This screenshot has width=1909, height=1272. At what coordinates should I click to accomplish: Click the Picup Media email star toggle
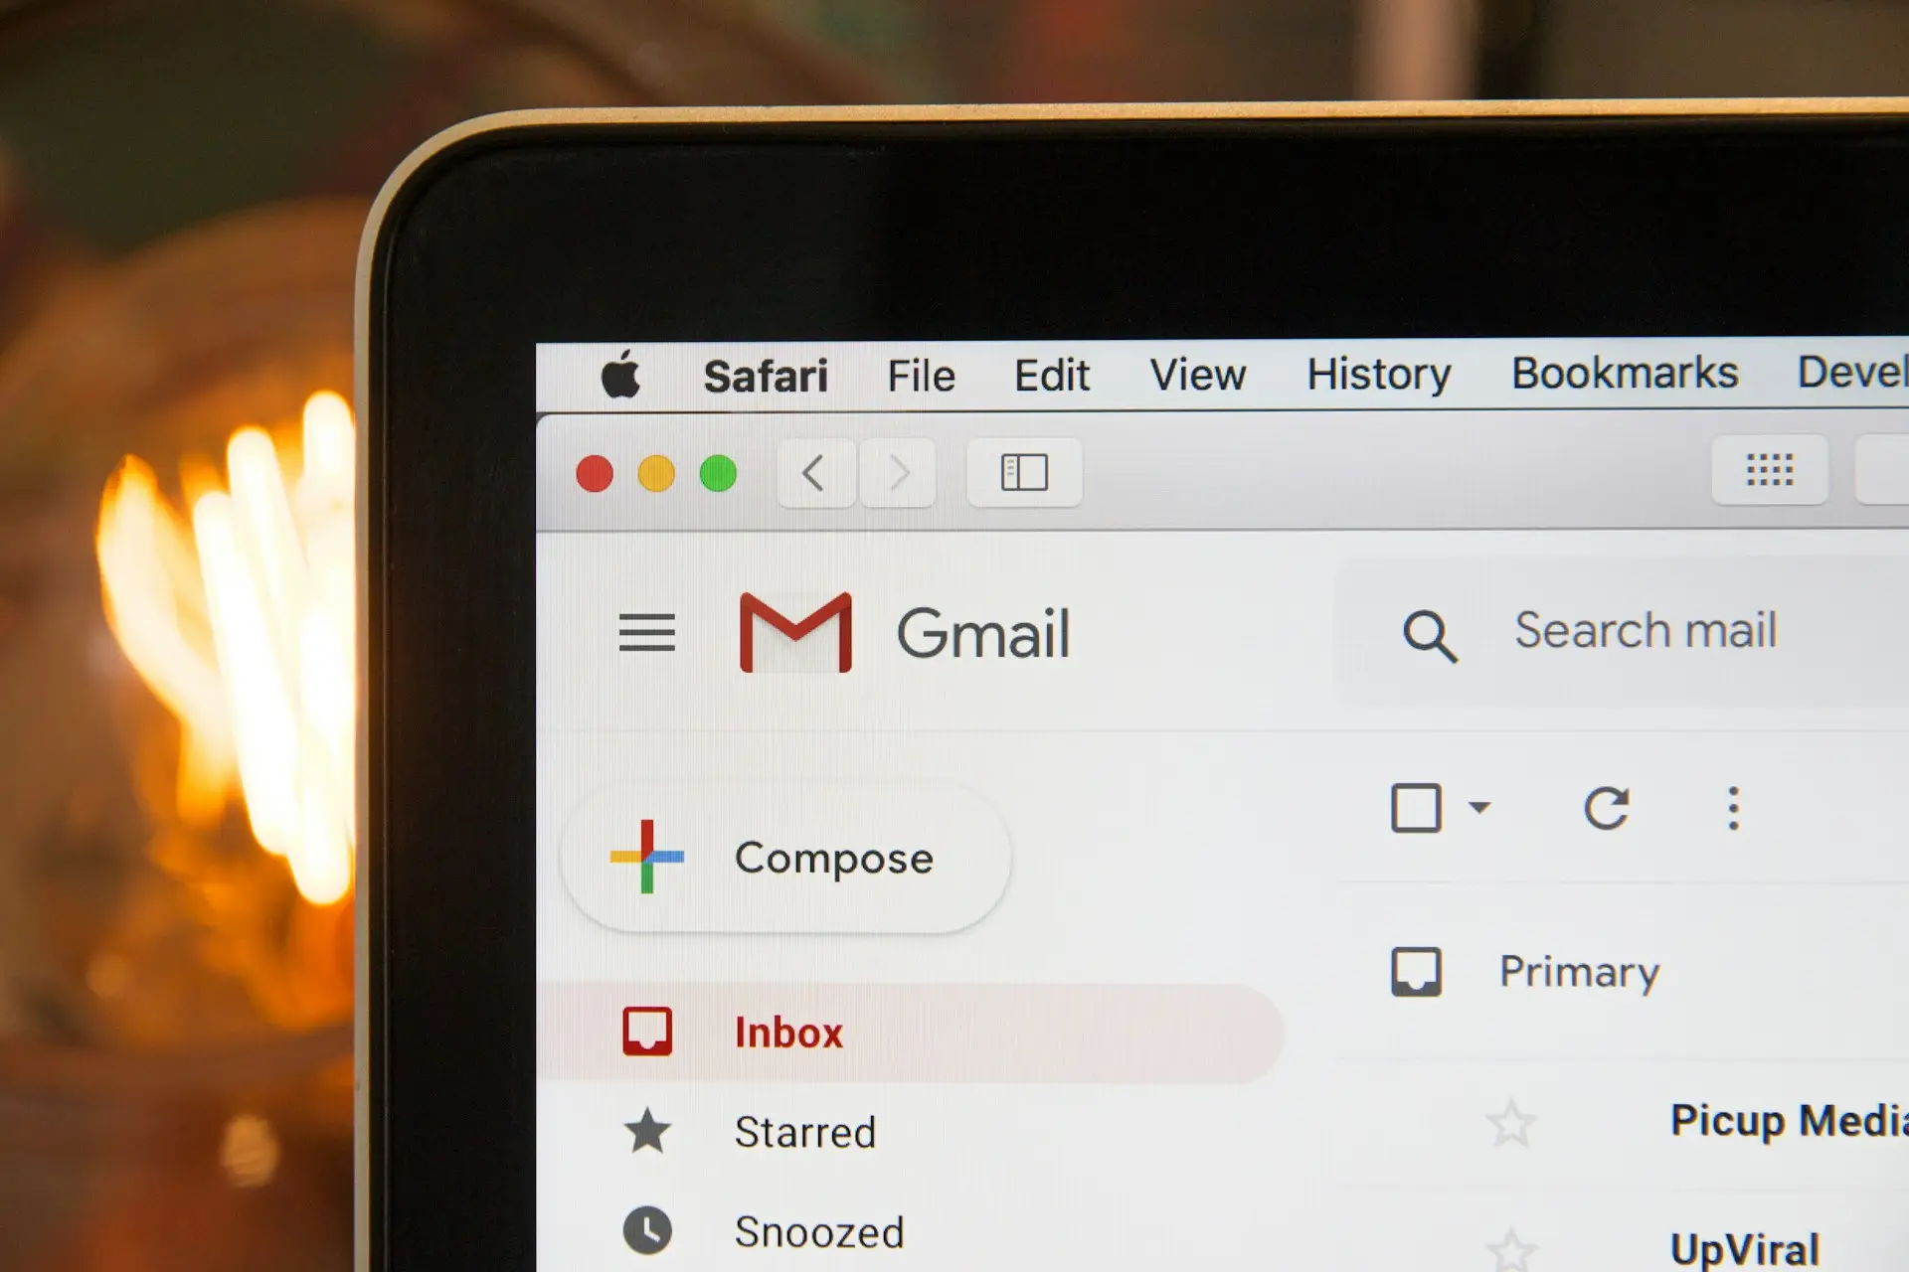click(x=1510, y=1122)
